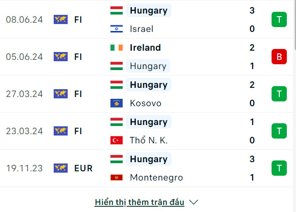Click Hungary flag in the Israel match

tap(117, 10)
